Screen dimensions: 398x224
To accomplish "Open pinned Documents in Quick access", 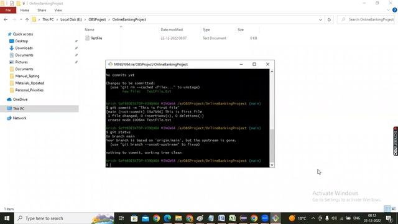I will 24,55.
